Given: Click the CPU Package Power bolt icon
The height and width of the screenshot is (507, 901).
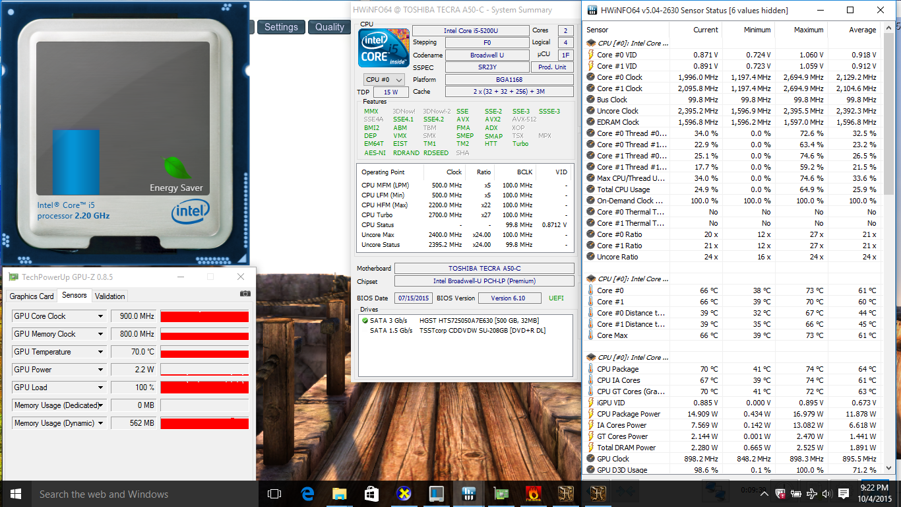Looking at the screenshot, I should 590,414.
